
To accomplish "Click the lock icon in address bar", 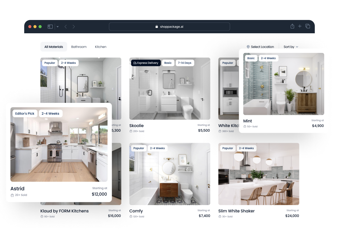I will click(x=156, y=27).
